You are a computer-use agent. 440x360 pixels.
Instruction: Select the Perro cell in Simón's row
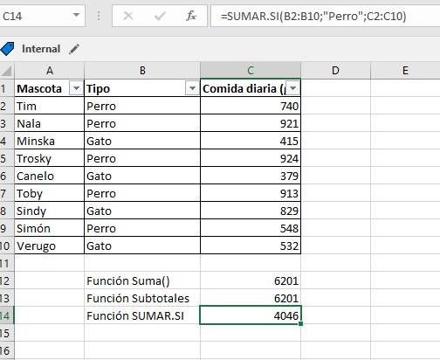click(x=142, y=228)
